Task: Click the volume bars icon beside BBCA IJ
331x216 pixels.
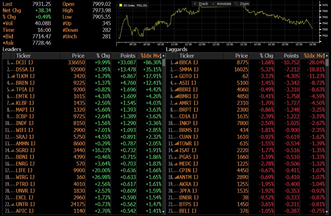Action: point(177,63)
